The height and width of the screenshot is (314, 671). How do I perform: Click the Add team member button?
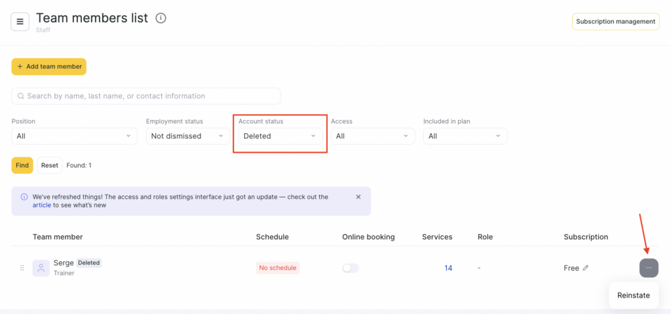click(49, 66)
